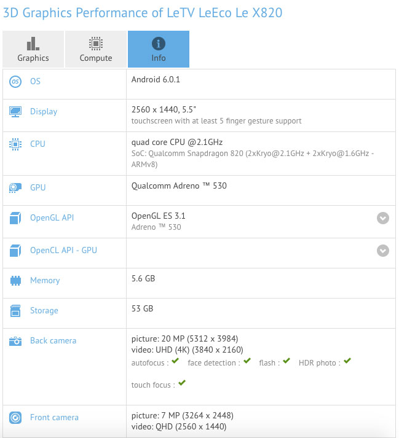This screenshot has height=438, width=399.
Task: Click the gray Adreno ™ 530 subtext
Action: point(156,227)
